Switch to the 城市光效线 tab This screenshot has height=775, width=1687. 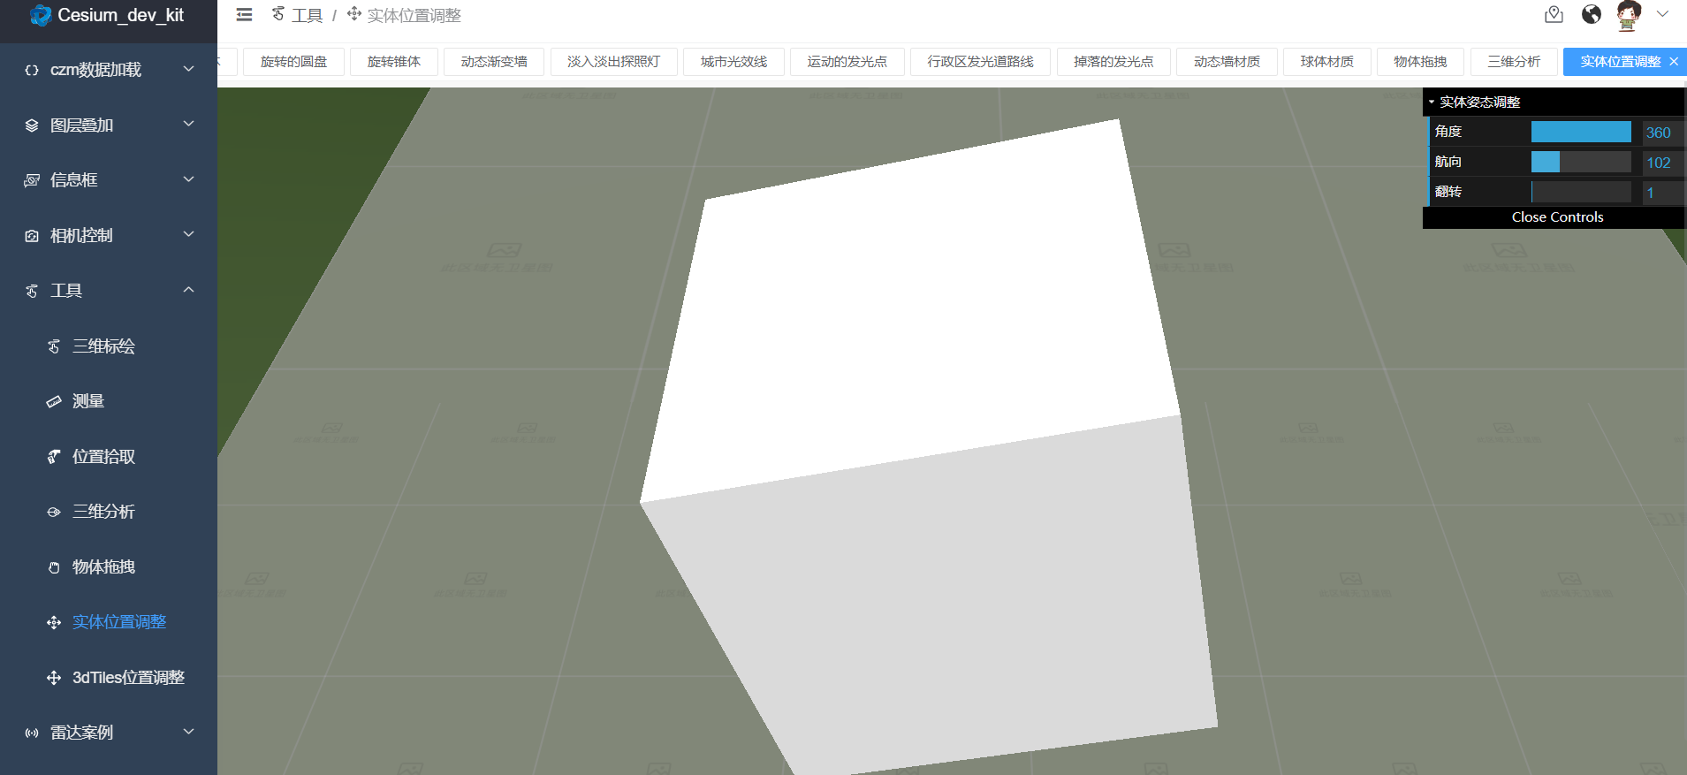pos(733,61)
